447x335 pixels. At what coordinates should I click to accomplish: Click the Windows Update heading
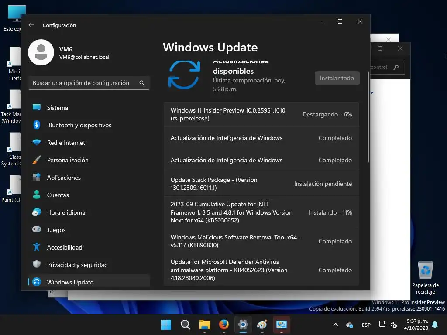tap(210, 47)
